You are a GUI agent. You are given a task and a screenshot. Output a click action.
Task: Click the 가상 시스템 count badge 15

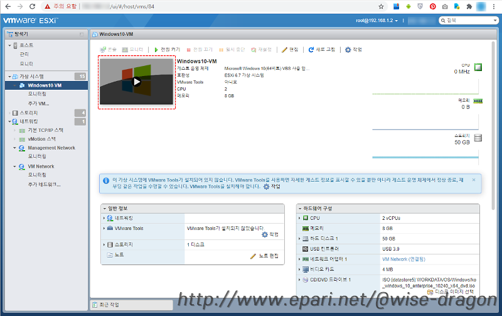[x=80, y=76]
